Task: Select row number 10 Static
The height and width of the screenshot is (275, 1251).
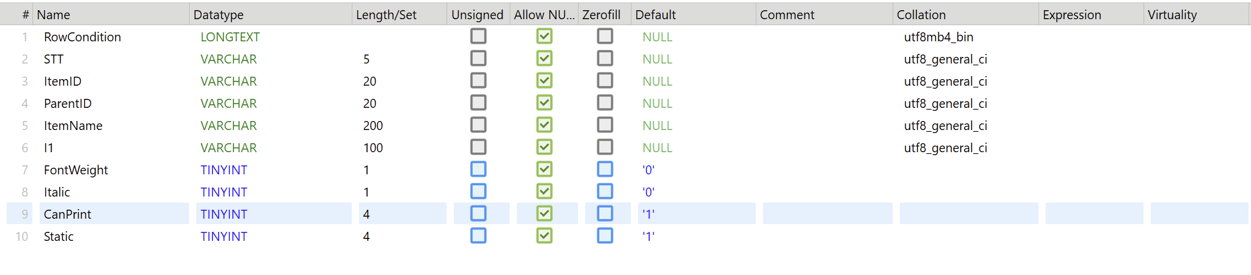Action: [22, 237]
